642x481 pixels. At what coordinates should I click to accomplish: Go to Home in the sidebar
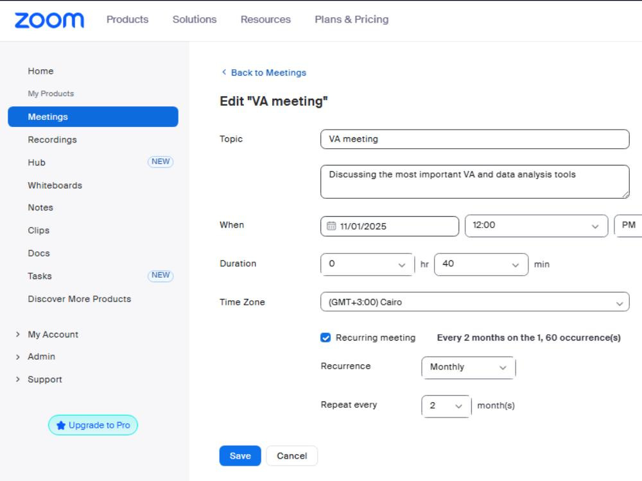tap(40, 71)
